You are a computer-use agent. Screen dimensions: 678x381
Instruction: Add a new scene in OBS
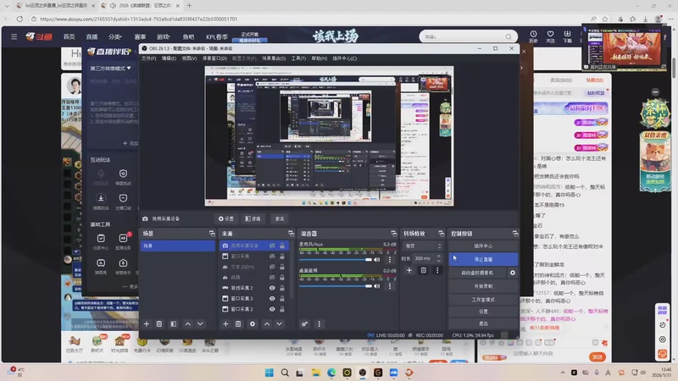147,323
